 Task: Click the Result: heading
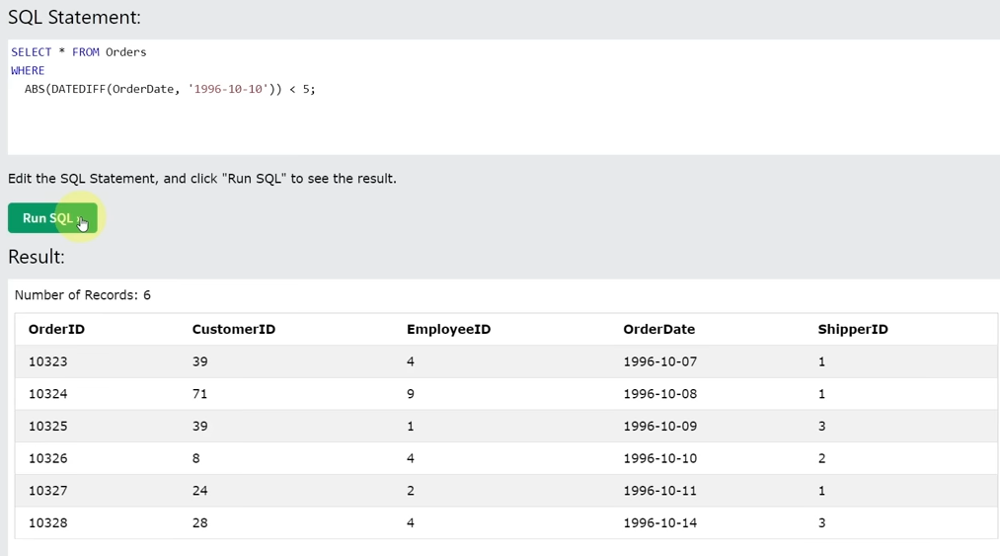pos(37,257)
